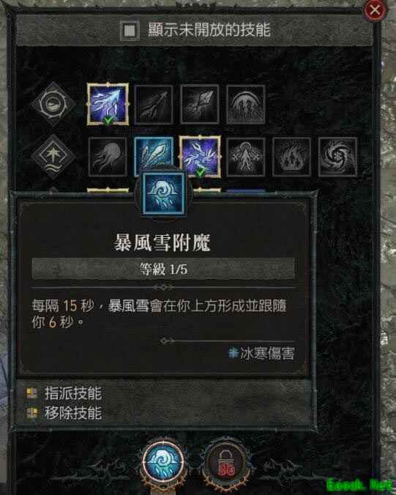Screen dimensions: 396x495
Task: Click the blizzard enchantment tooltip icon
Action: pos(163,194)
